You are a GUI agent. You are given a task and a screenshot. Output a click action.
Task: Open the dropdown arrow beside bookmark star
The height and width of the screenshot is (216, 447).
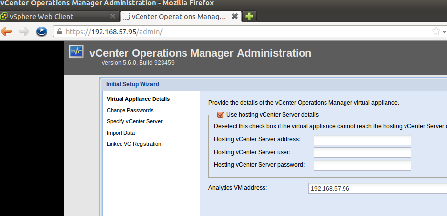click(x=444, y=32)
